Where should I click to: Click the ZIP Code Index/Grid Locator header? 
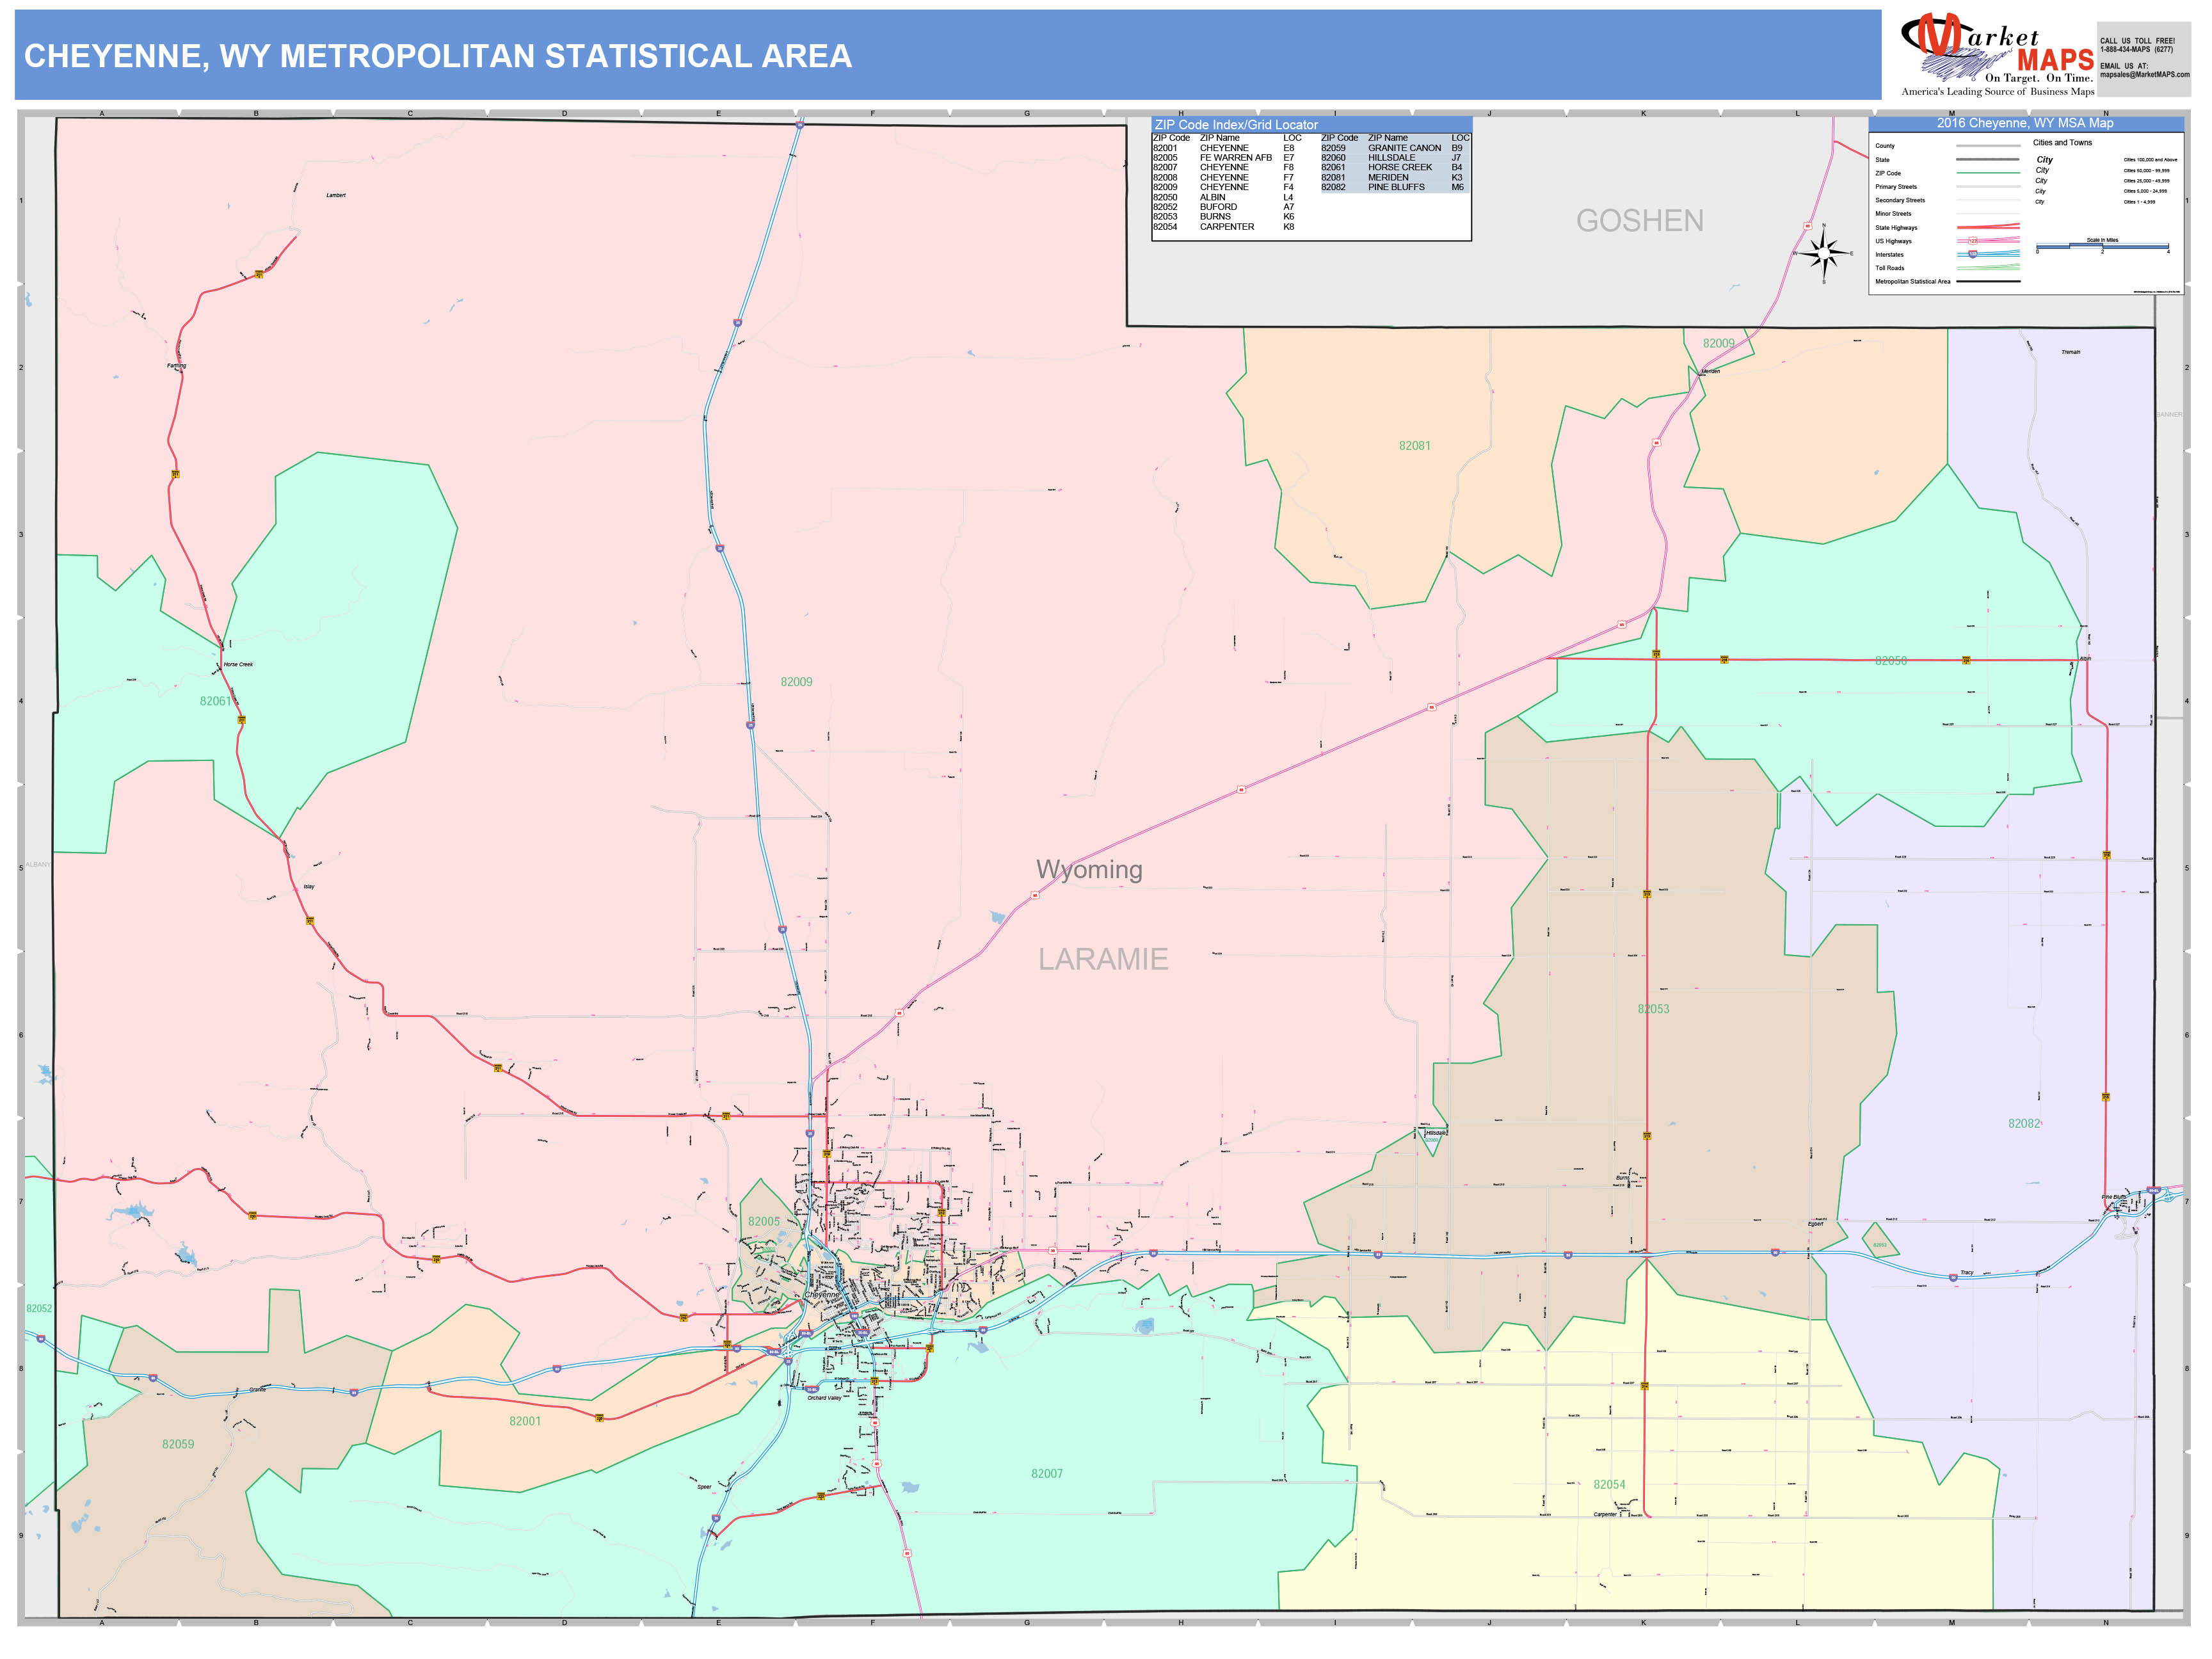click(x=1235, y=125)
